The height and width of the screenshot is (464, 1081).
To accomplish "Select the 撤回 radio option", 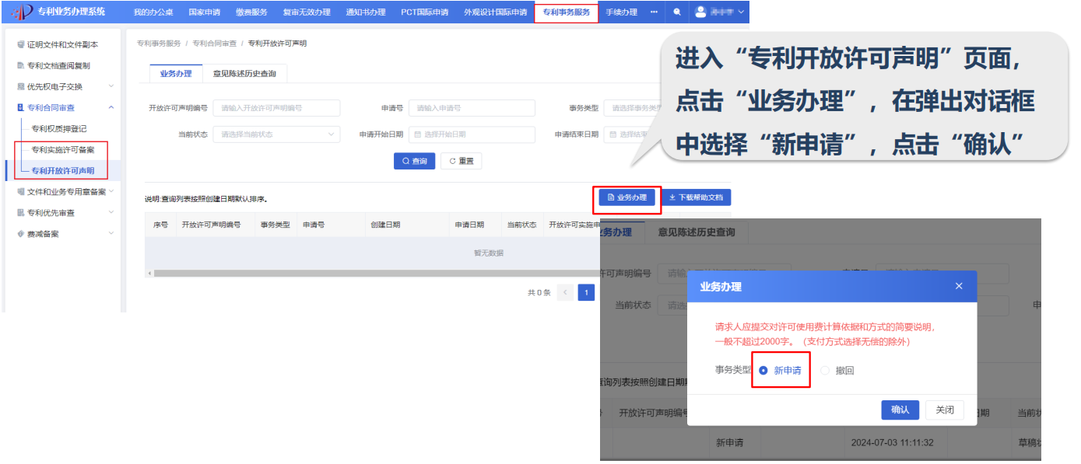I will click(x=825, y=371).
